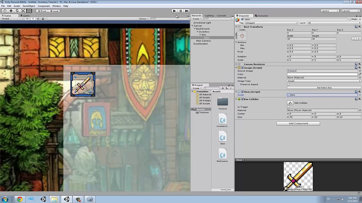Open the Textures folder thumbnail
362x203 pixels.
click(223, 102)
